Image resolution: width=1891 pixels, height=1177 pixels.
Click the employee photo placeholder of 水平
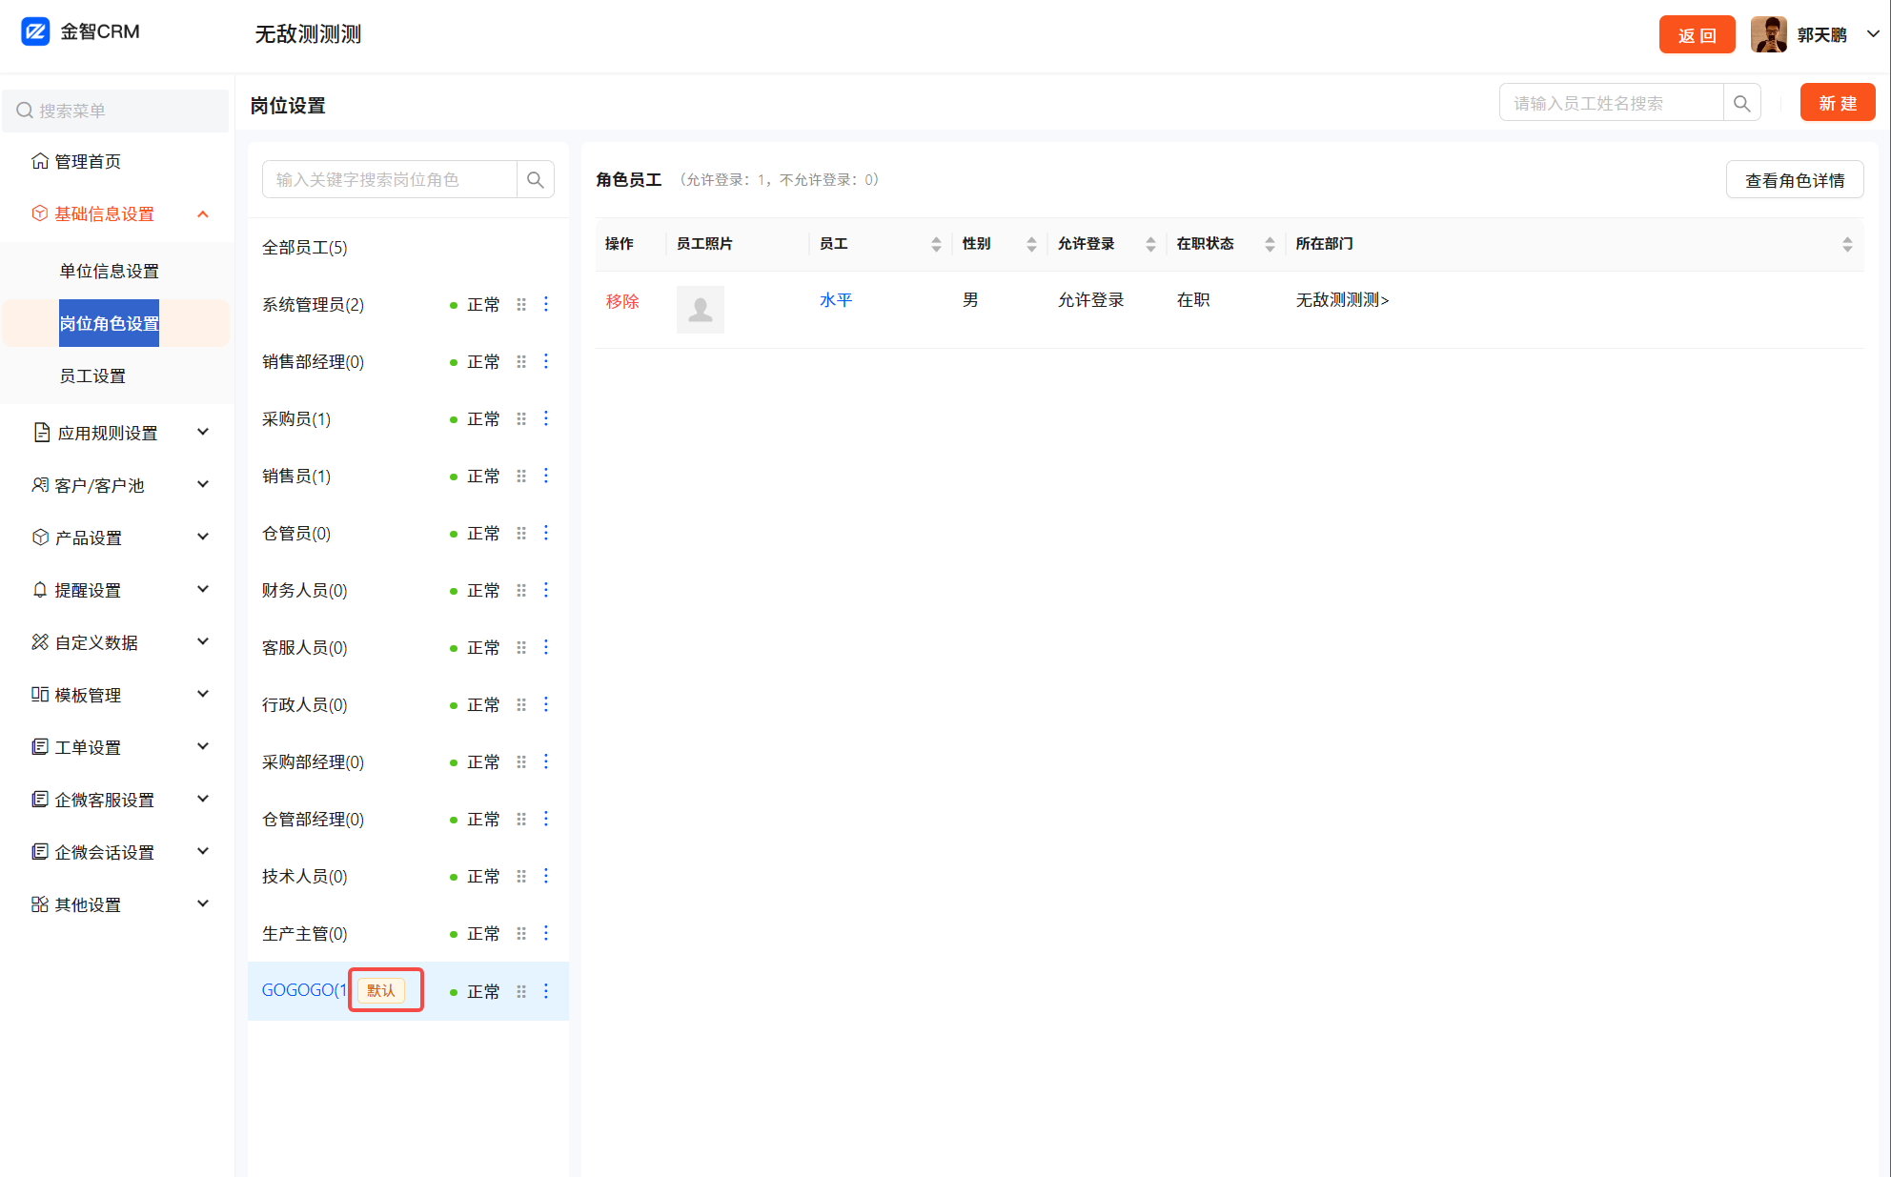click(x=700, y=309)
